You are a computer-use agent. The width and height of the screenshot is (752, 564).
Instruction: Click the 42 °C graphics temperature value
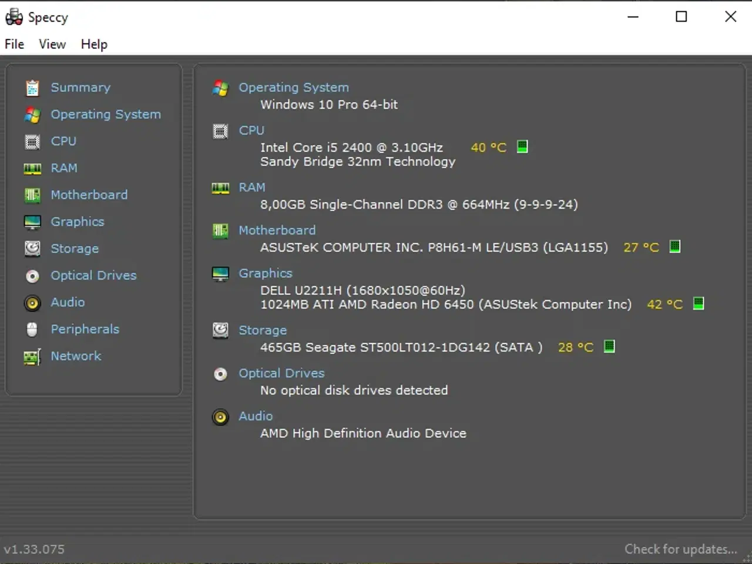click(x=665, y=304)
